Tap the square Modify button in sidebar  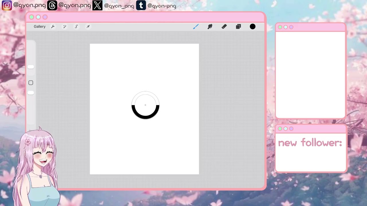pyautogui.click(x=31, y=83)
